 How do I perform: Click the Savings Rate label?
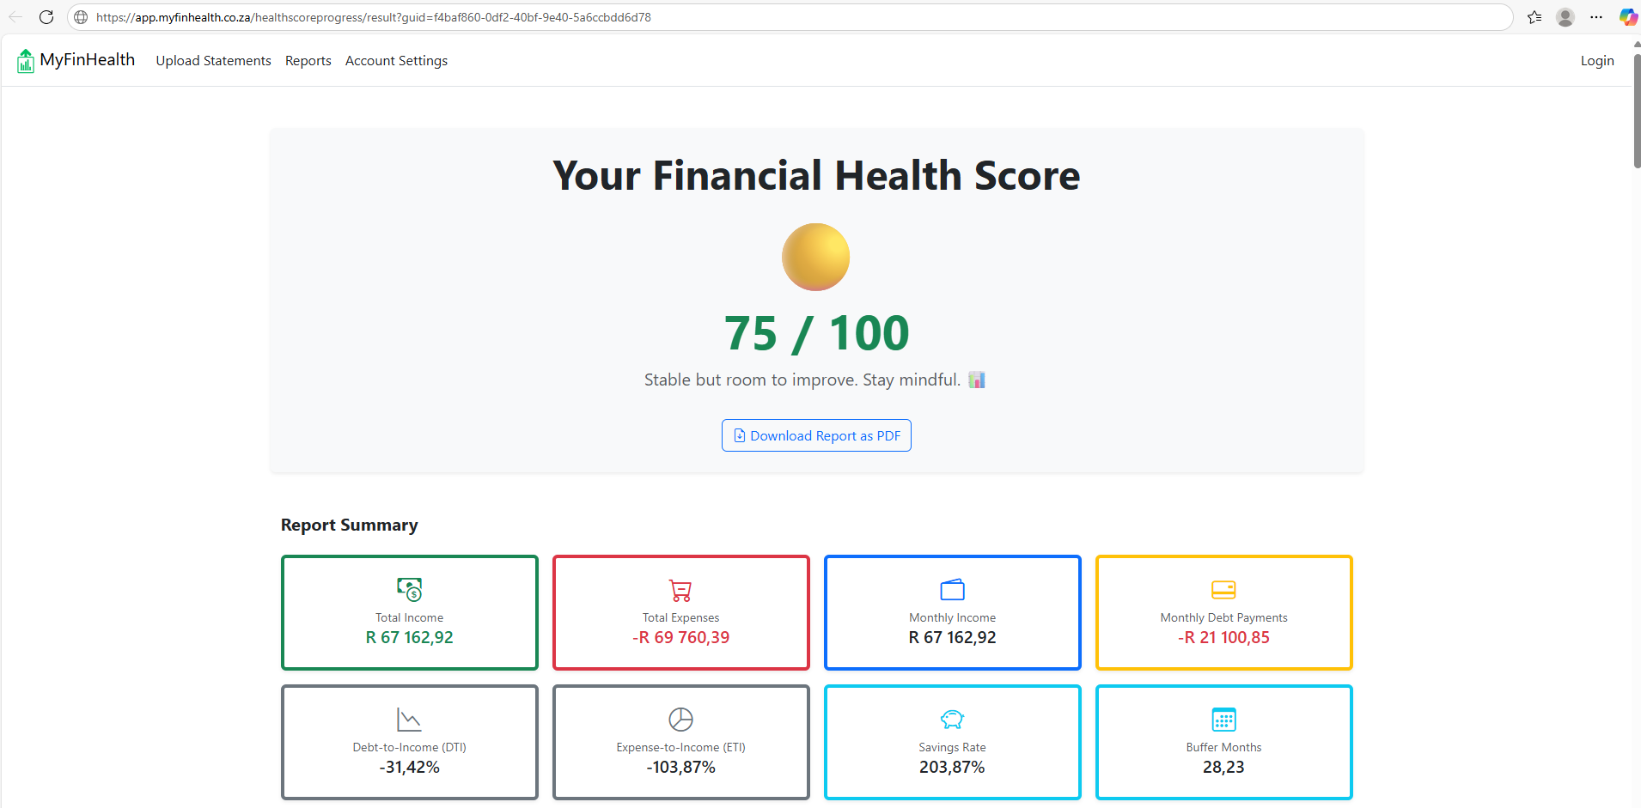point(953,747)
